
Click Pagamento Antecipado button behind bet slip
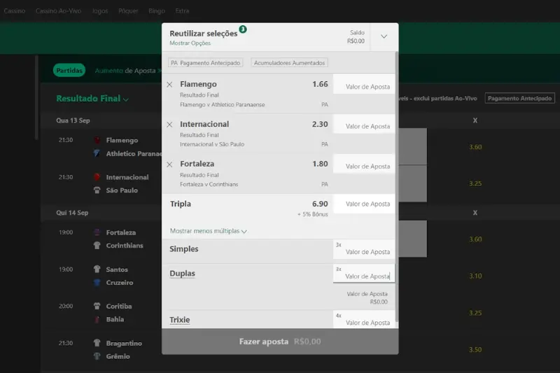point(519,98)
